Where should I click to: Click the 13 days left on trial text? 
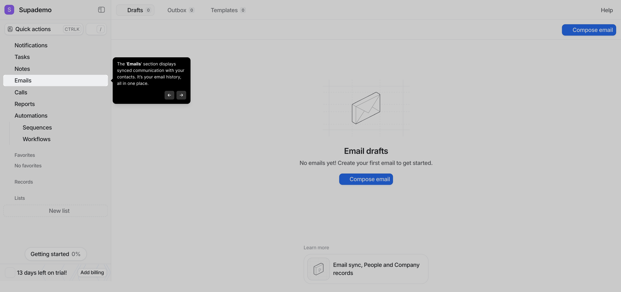tap(42, 273)
